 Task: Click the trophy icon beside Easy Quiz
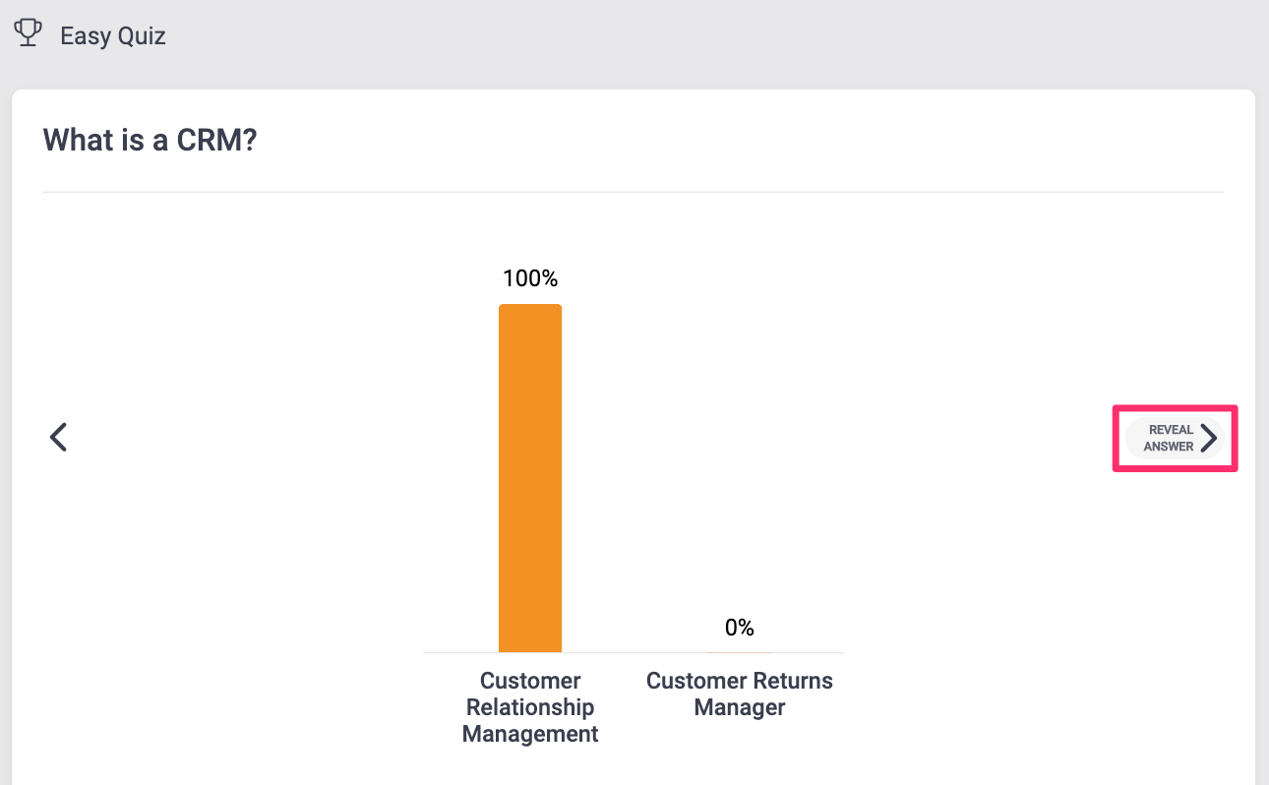tap(28, 34)
